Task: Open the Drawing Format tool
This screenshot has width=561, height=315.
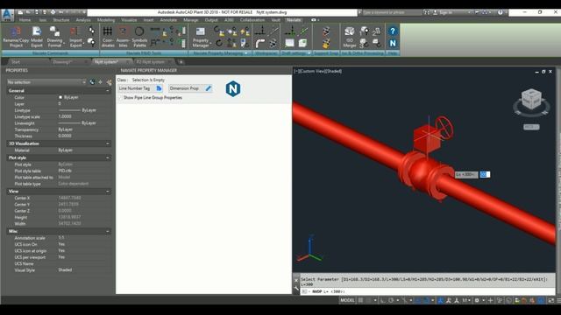Action: (54, 37)
